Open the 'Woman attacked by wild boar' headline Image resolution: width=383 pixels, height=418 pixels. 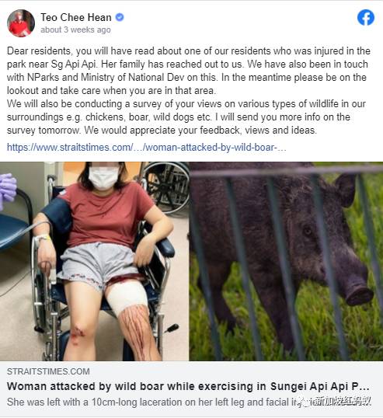click(x=188, y=386)
